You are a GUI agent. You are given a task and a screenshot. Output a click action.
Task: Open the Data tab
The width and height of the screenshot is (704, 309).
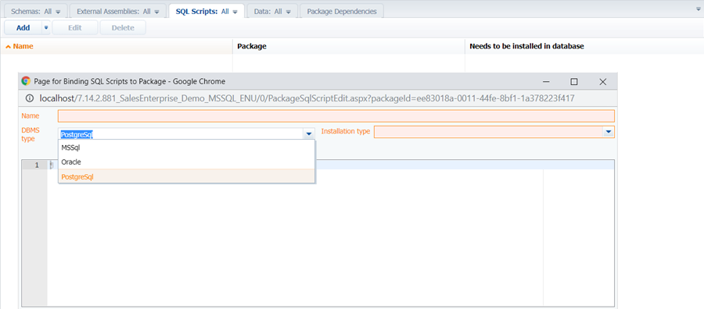tap(272, 12)
